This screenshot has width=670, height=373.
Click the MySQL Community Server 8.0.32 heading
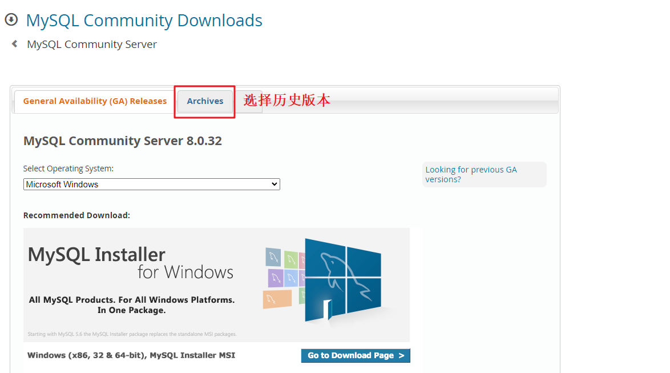coord(123,141)
